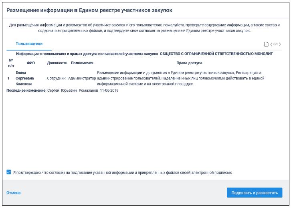
Task: Click row number 1 in users table
Action: coord(9,78)
